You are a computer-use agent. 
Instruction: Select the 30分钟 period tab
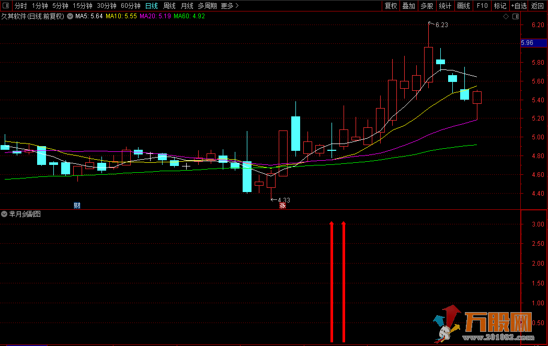pyautogui.click(x=107, y=6)
